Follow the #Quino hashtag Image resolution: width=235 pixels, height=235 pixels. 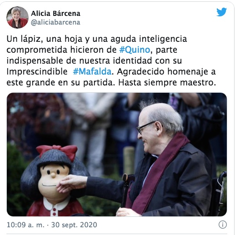pos(135,50)
